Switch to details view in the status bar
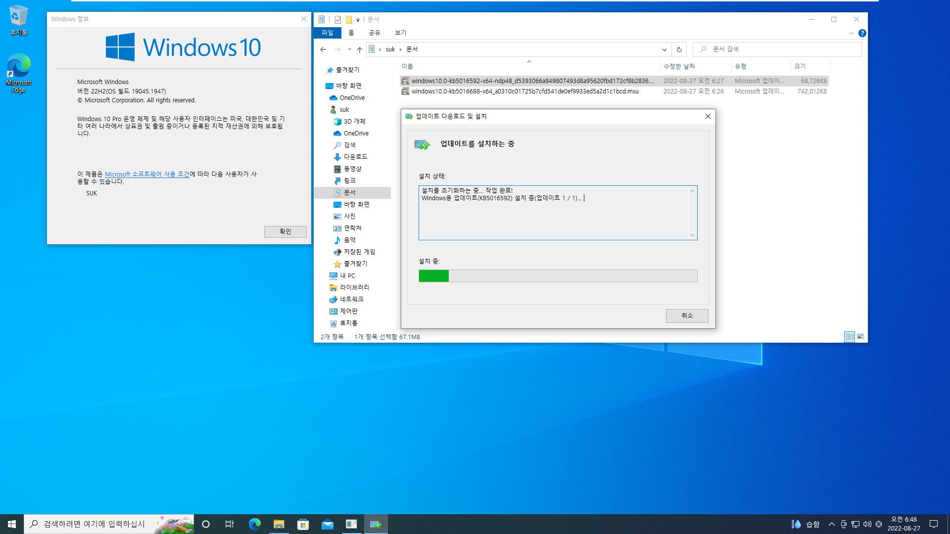Image resolution: width=950 pixels, height=534 pixels. coord(850,337)
